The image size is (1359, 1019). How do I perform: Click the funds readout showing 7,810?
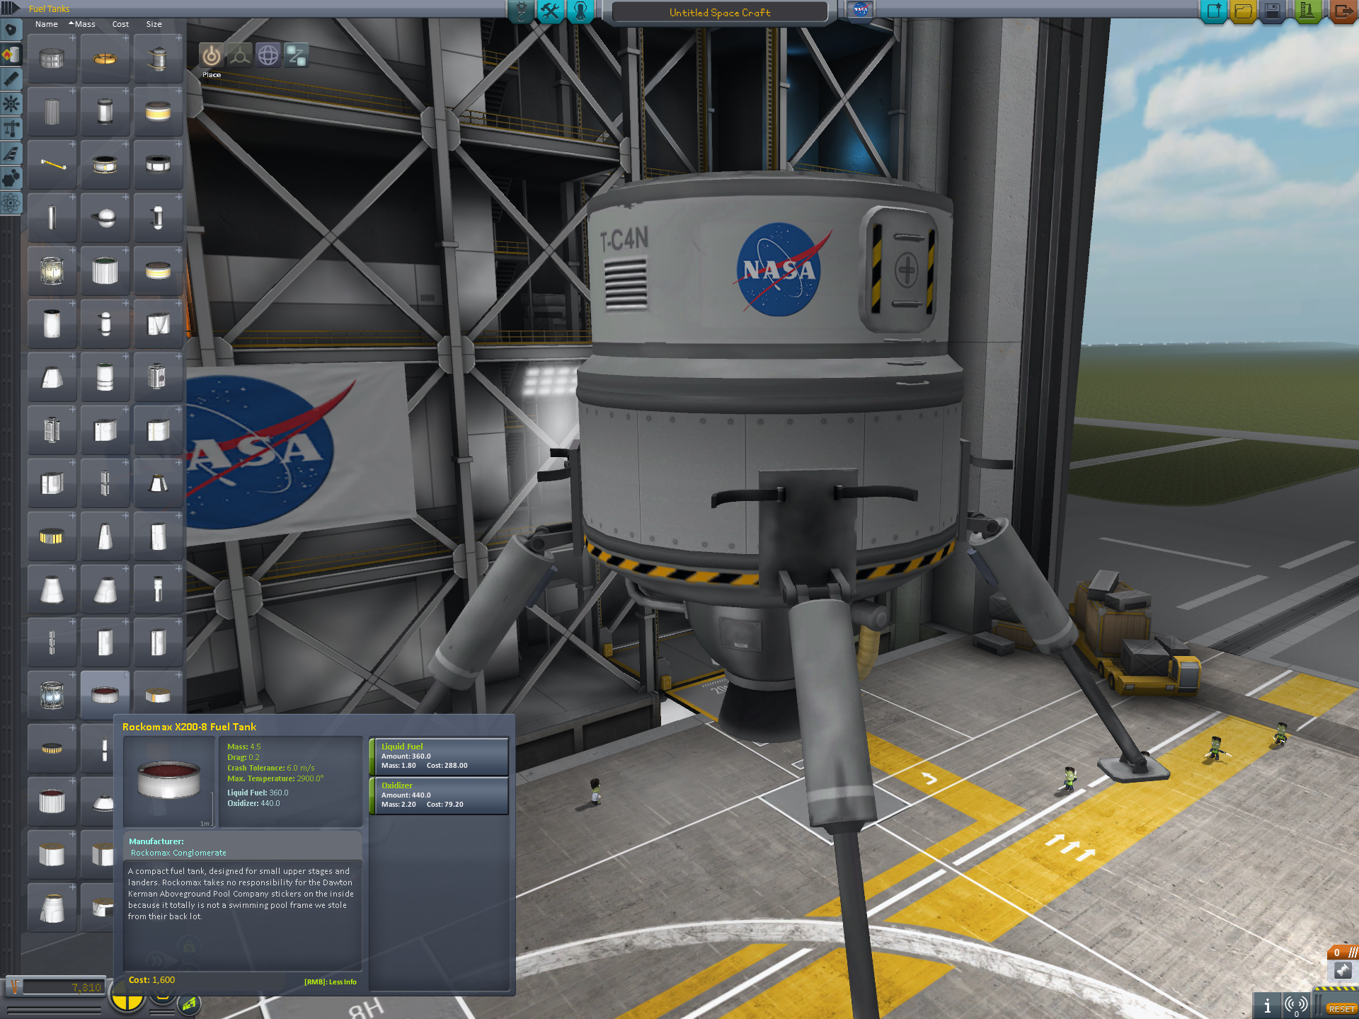click(64, 987)
